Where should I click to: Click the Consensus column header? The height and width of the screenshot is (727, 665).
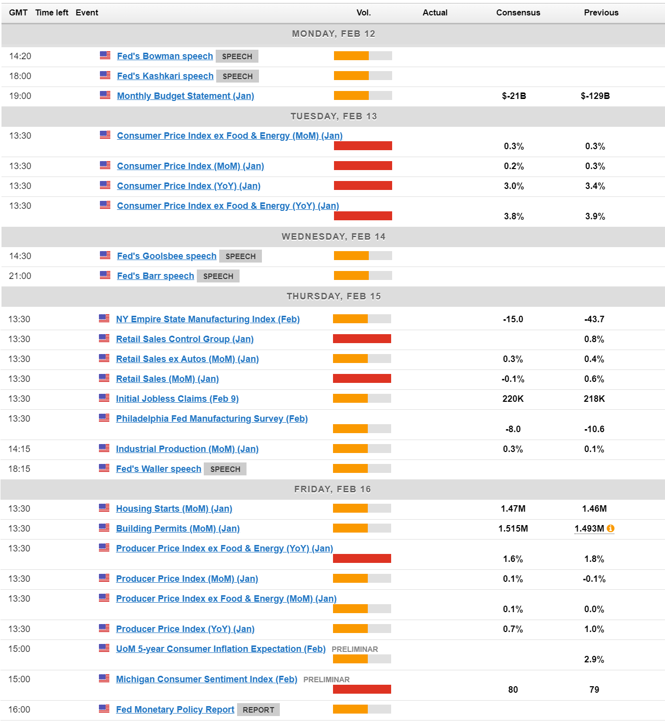[x=518, y=12]
